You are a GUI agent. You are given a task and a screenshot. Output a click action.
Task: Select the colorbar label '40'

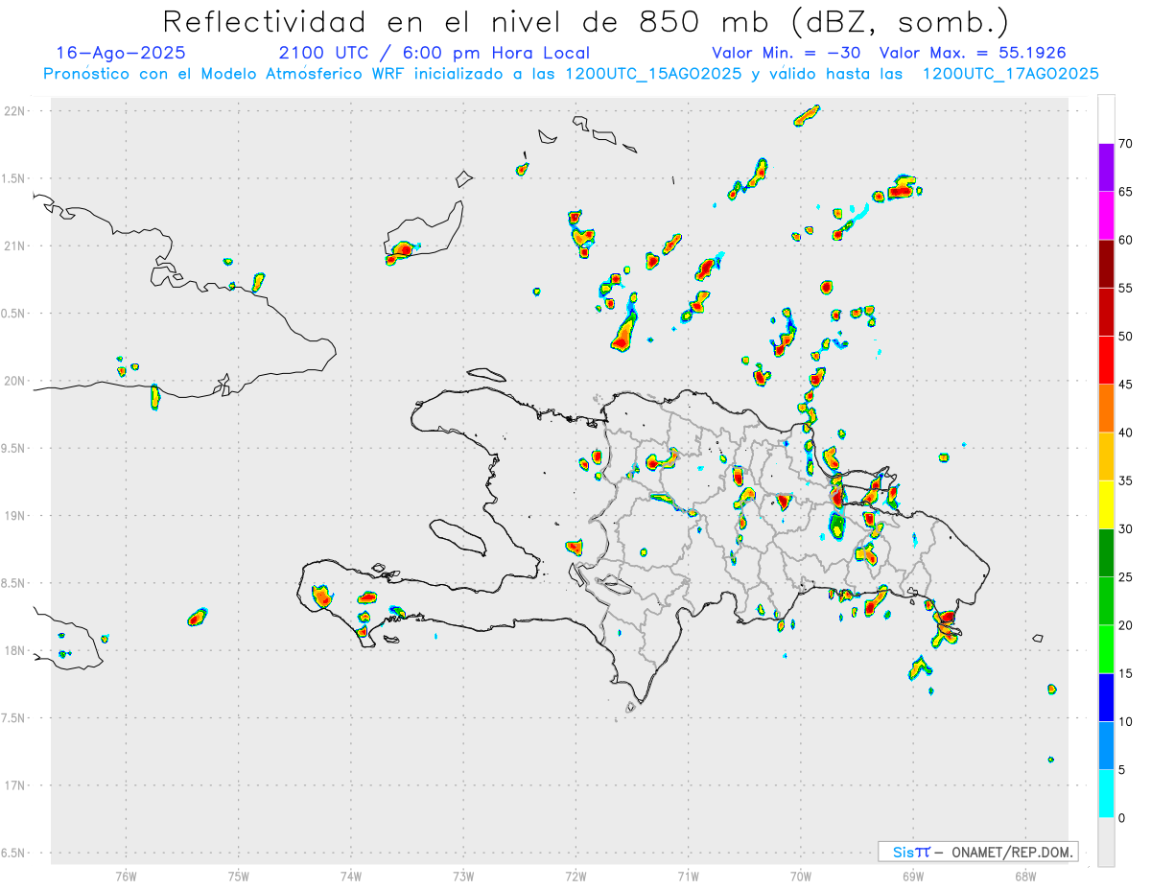1125,433
